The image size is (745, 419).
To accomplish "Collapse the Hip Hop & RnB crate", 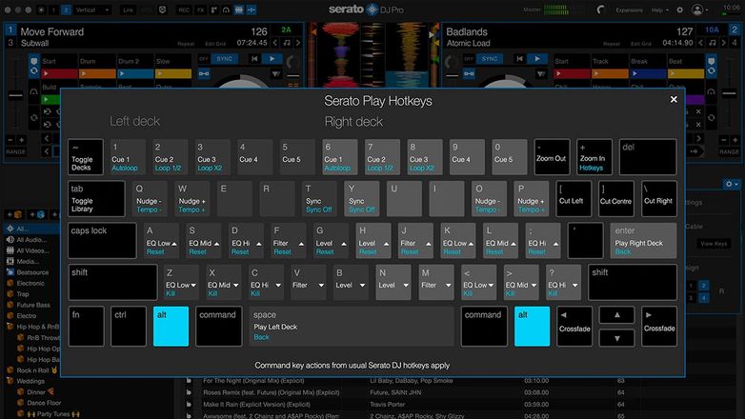I will click(x=10, y=327).
